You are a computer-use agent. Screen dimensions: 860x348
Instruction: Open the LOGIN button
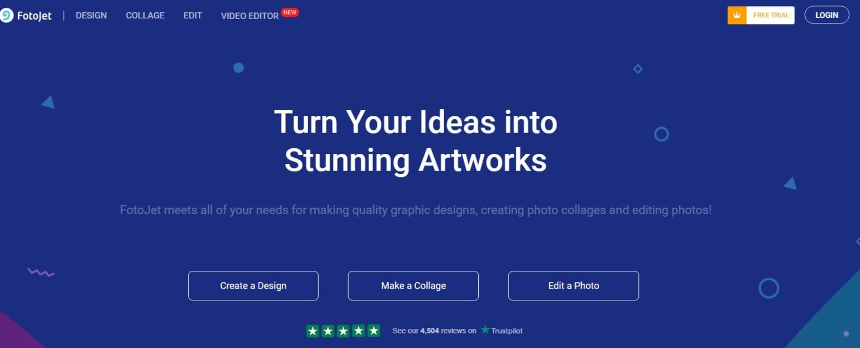point(826,15)
